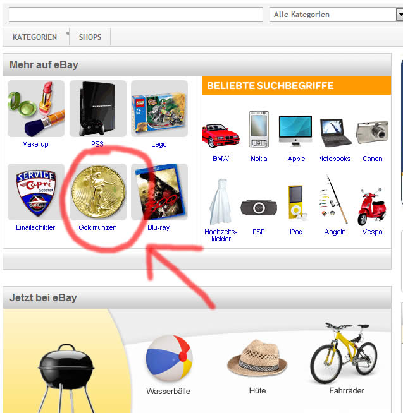
Task: Select the Canon camera image
Action: click(372, 133)
